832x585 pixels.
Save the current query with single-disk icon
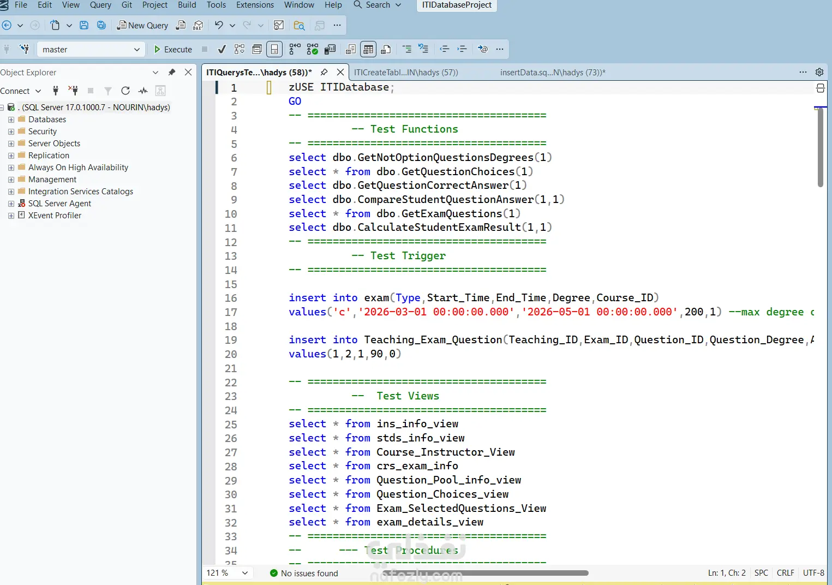(84, 25)
